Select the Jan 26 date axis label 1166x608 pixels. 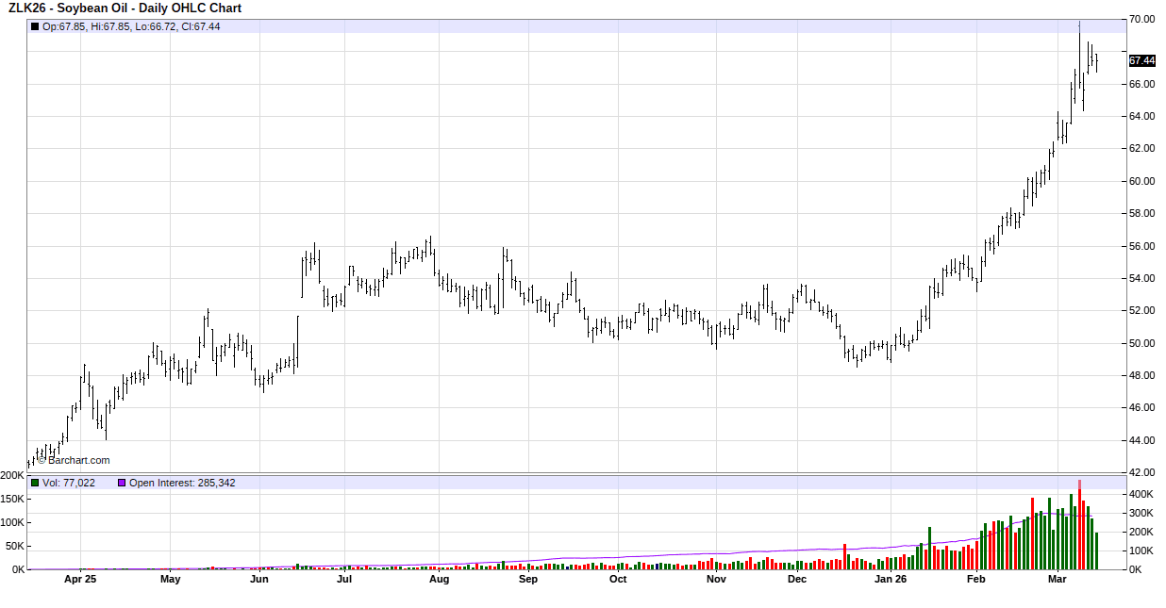[x=891, y=580]
